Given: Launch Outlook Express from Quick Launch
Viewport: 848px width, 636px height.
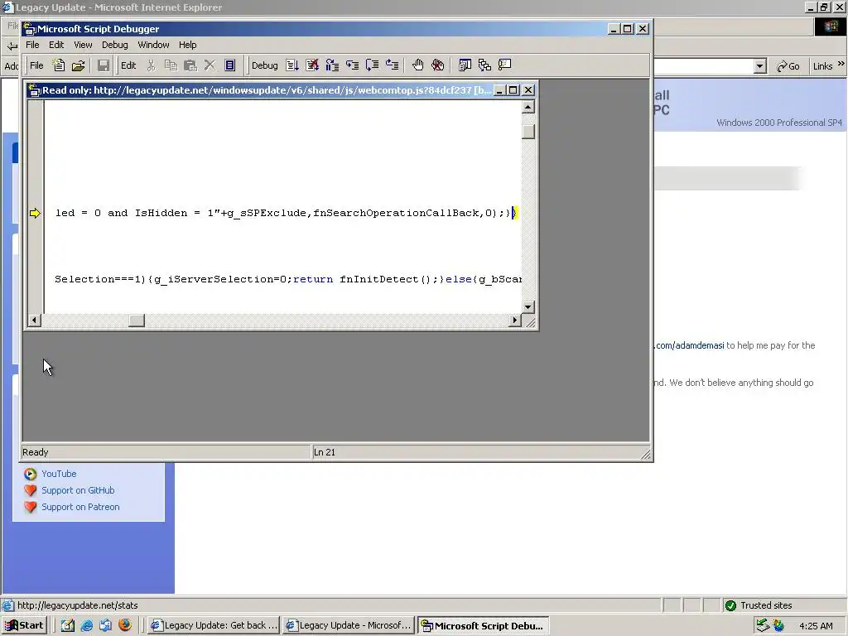Looking at the screenshot, I should [105, 626].
